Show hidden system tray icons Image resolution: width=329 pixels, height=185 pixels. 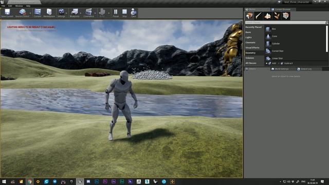click(x=280, y=181)
